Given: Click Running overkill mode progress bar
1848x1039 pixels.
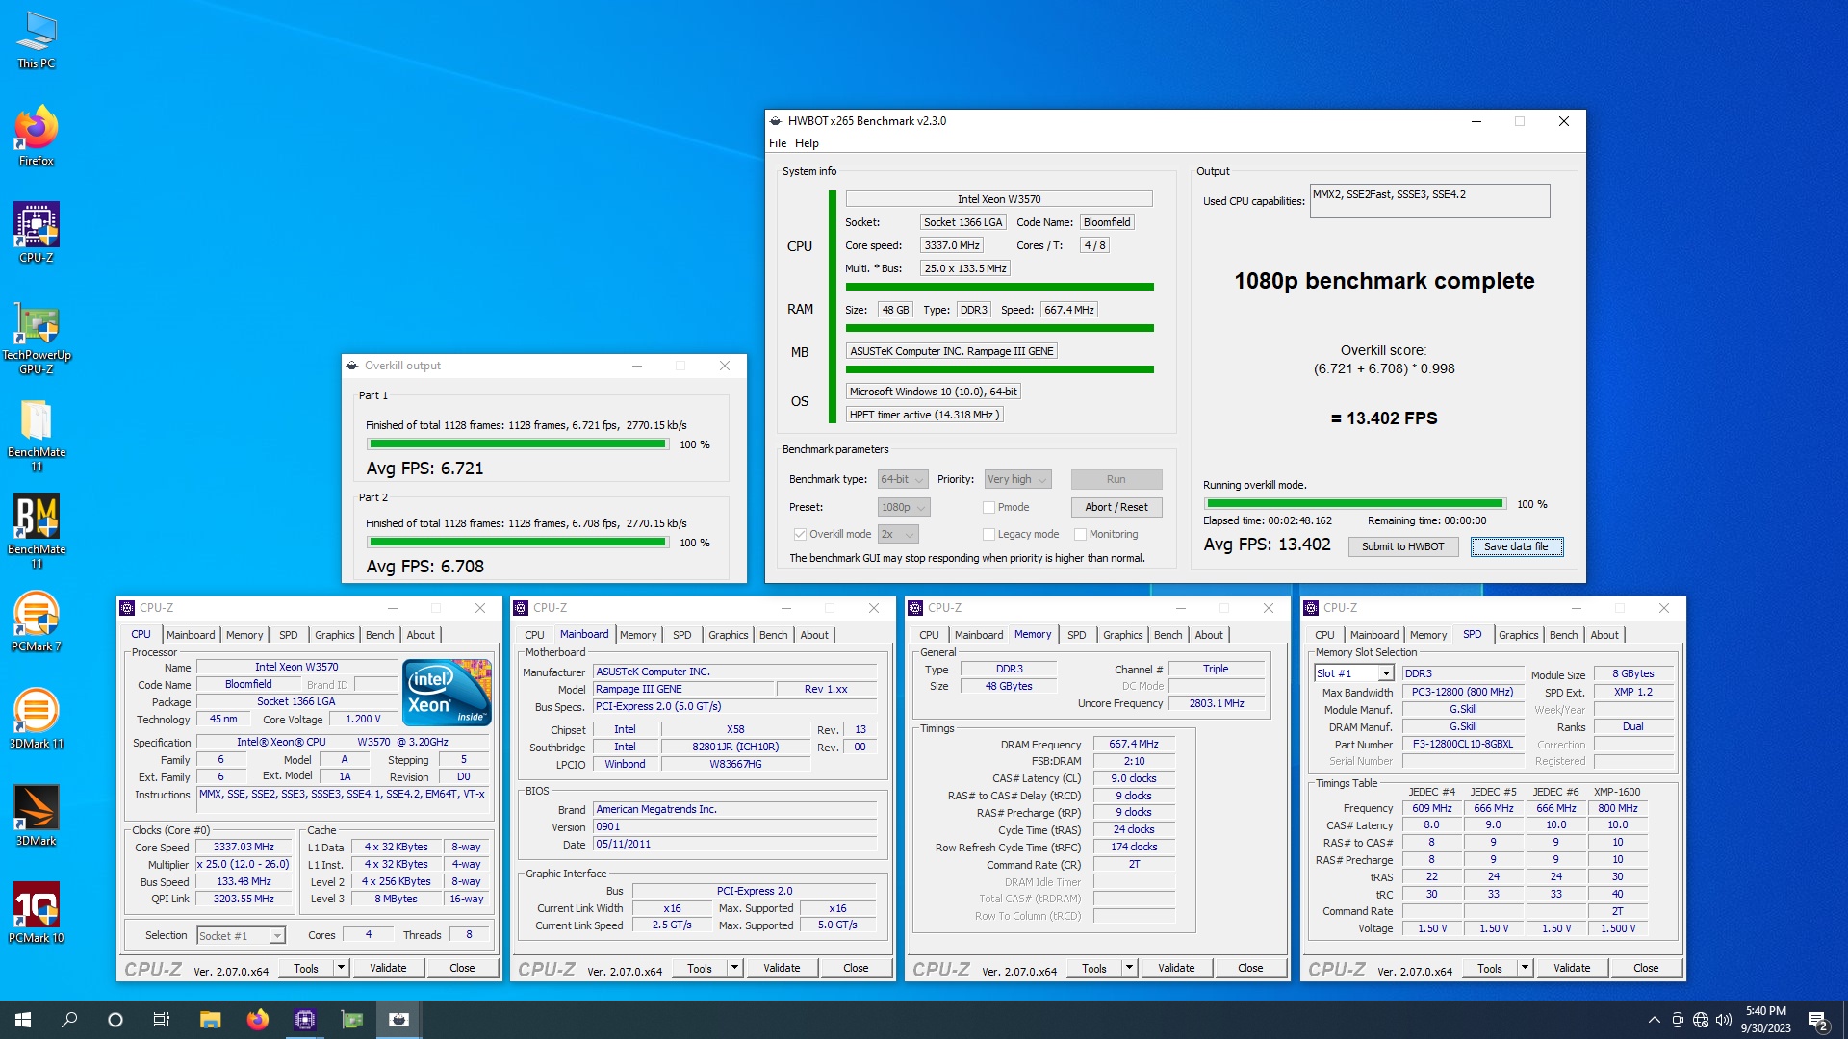Looking at the screenshot, I should [1355, 504].
